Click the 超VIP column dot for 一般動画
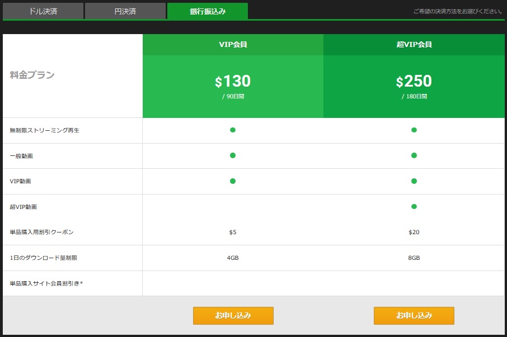Viewport: 507px width, 337px height. tap(414, 155)
